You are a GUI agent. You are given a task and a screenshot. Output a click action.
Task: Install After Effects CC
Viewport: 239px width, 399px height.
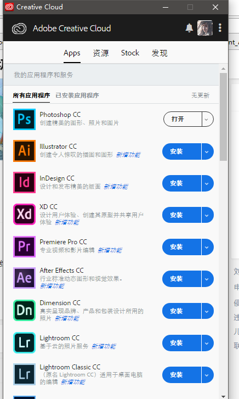(x=181, y=279)
